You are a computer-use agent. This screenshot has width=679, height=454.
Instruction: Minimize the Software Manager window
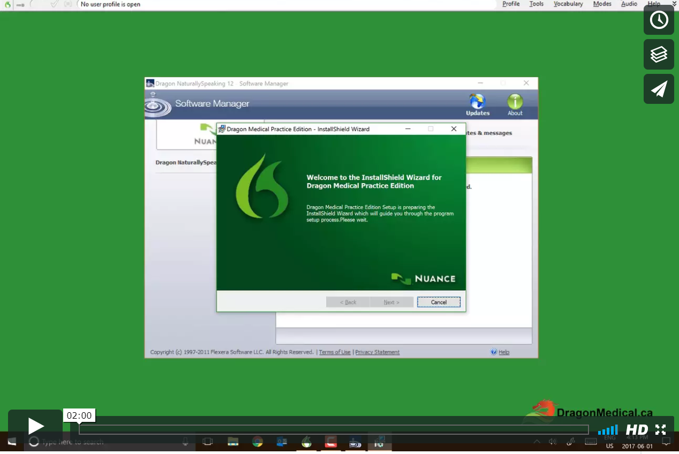(480, 83)
